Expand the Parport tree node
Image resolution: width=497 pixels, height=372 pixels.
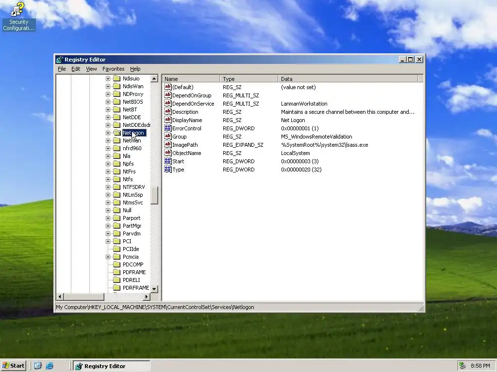click(108, 218)
